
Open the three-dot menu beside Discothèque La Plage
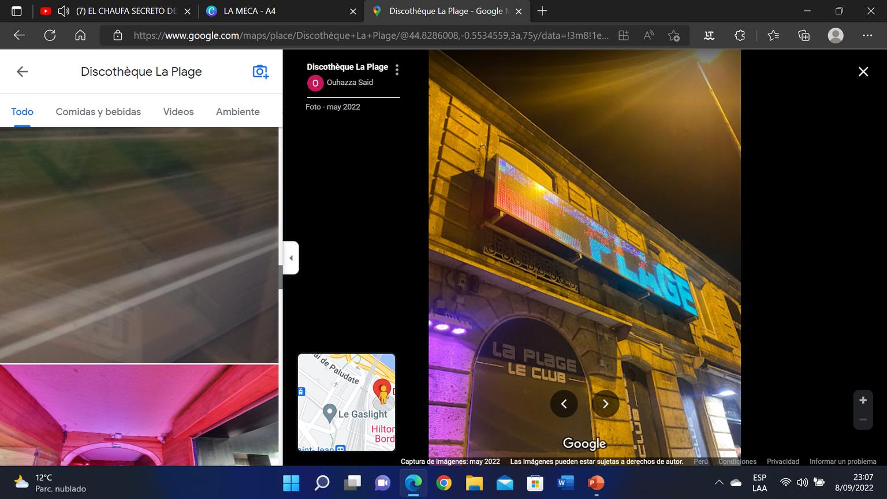(x=397, y=70)
